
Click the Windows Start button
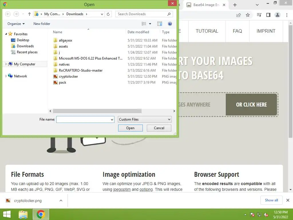pyautogui.click(x=7, y=214)
